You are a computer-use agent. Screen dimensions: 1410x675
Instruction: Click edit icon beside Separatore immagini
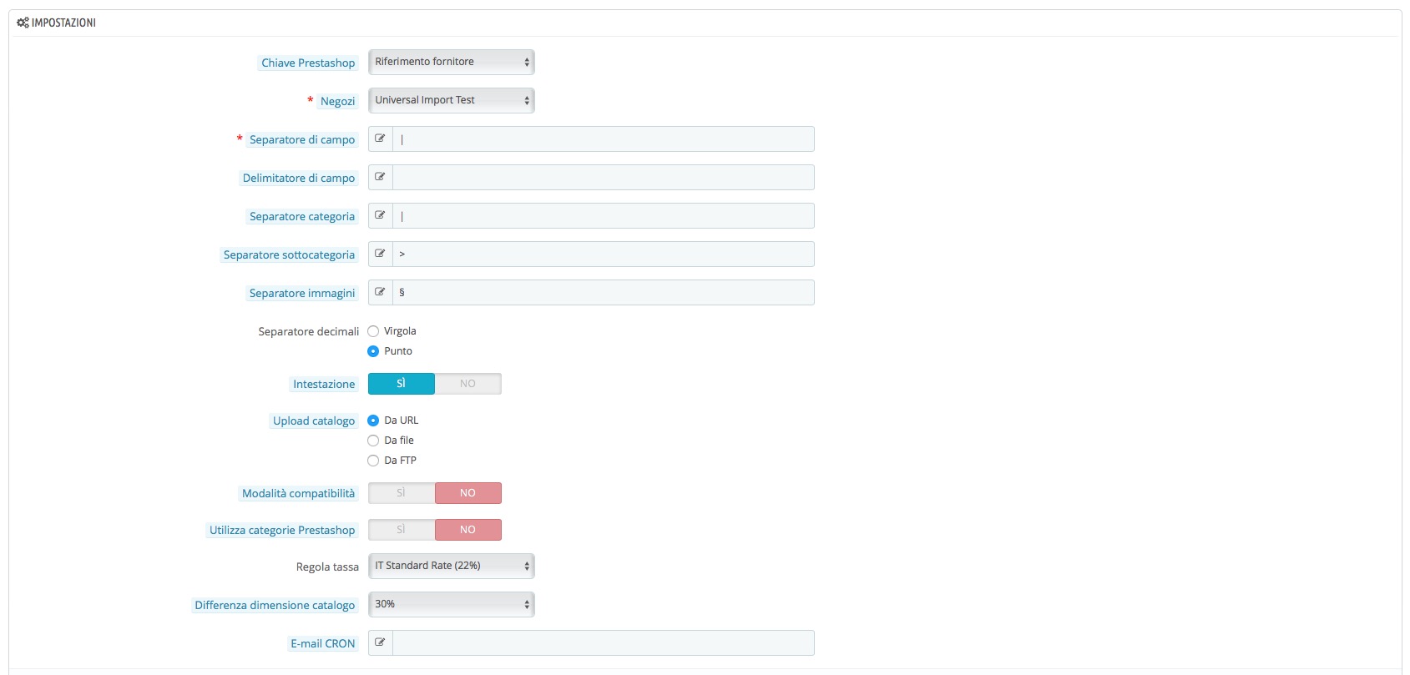(380, 292)
